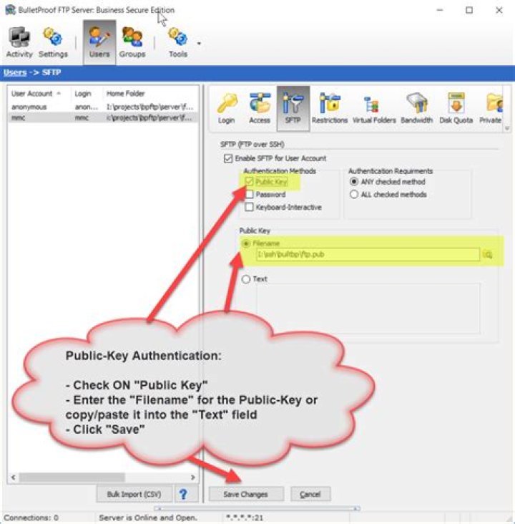The height and width of the screenshot is (524, 515).
Task: Click mmc home folder path cell
Action: [149, 118]
